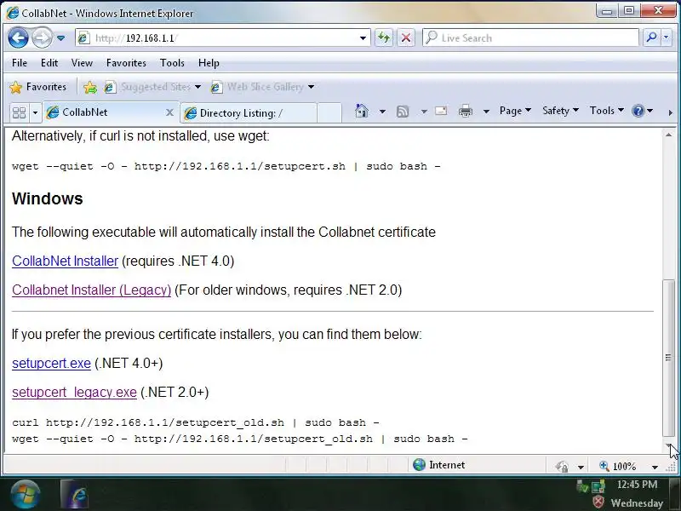This screenshot has width=681, height=511.
Task: Close the CollabNet tab
Action: pyautogui.click(x=169, y=112)
